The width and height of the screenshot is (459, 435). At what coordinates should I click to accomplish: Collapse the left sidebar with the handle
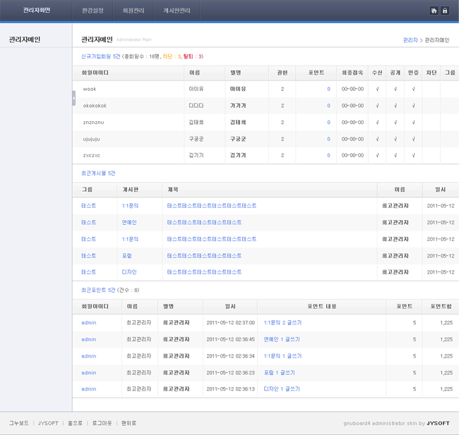(73, 98)
